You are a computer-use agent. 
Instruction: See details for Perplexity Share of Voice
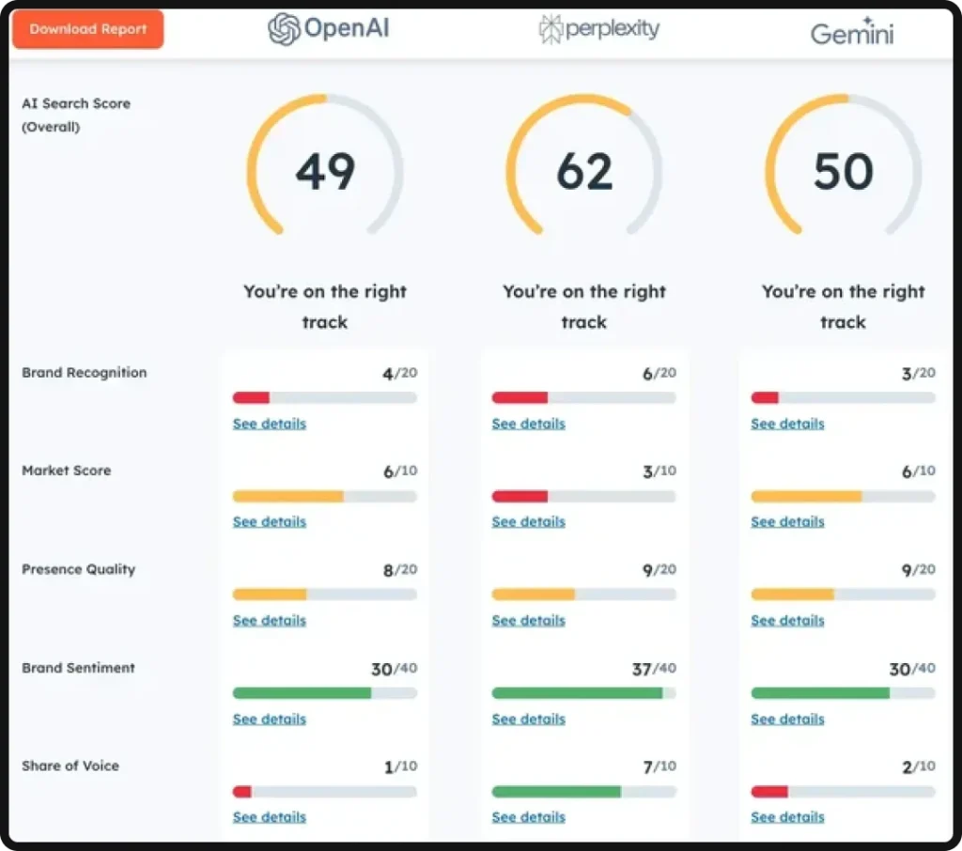tap(527, 816)
